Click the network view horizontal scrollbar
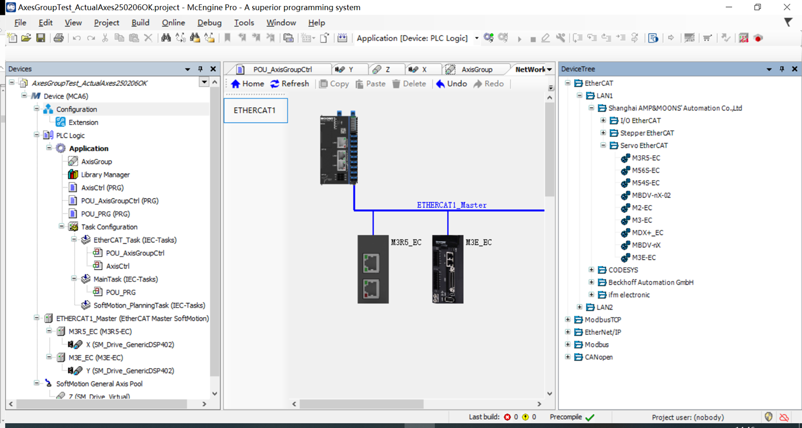This screenshot has width=802, height=428. coord(362,404)
